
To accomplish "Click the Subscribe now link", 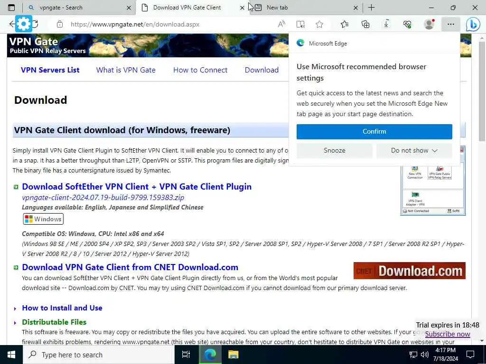I will (x=448, y=334).
